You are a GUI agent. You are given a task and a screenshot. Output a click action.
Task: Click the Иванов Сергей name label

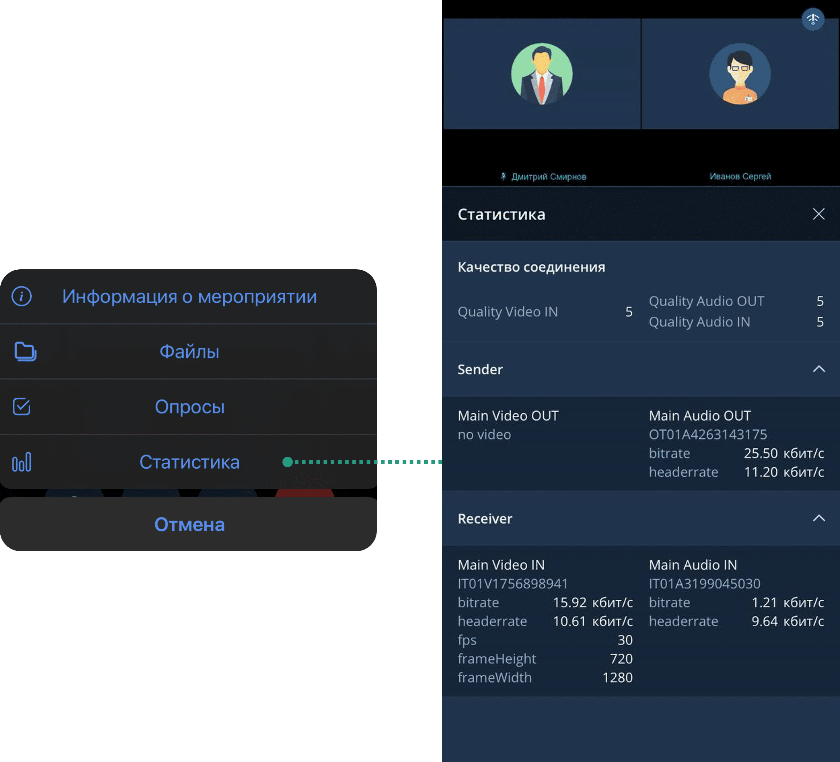coord(740,176)
